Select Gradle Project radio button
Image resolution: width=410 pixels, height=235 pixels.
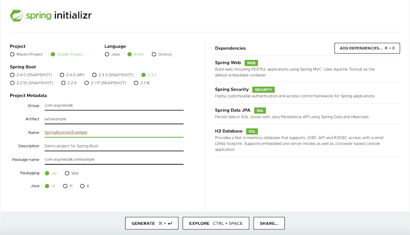tap(53, 54)
